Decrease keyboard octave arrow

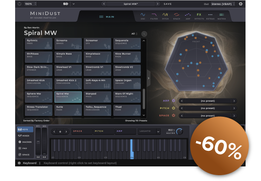[54, 131]
